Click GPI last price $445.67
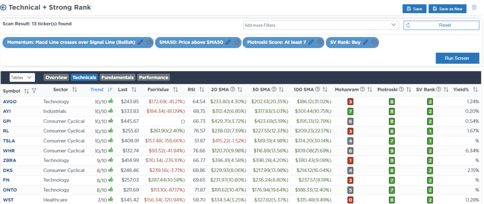484x204 pixels. click(130, 121)
